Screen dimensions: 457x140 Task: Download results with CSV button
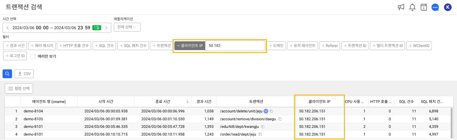[x=24, y=74]
